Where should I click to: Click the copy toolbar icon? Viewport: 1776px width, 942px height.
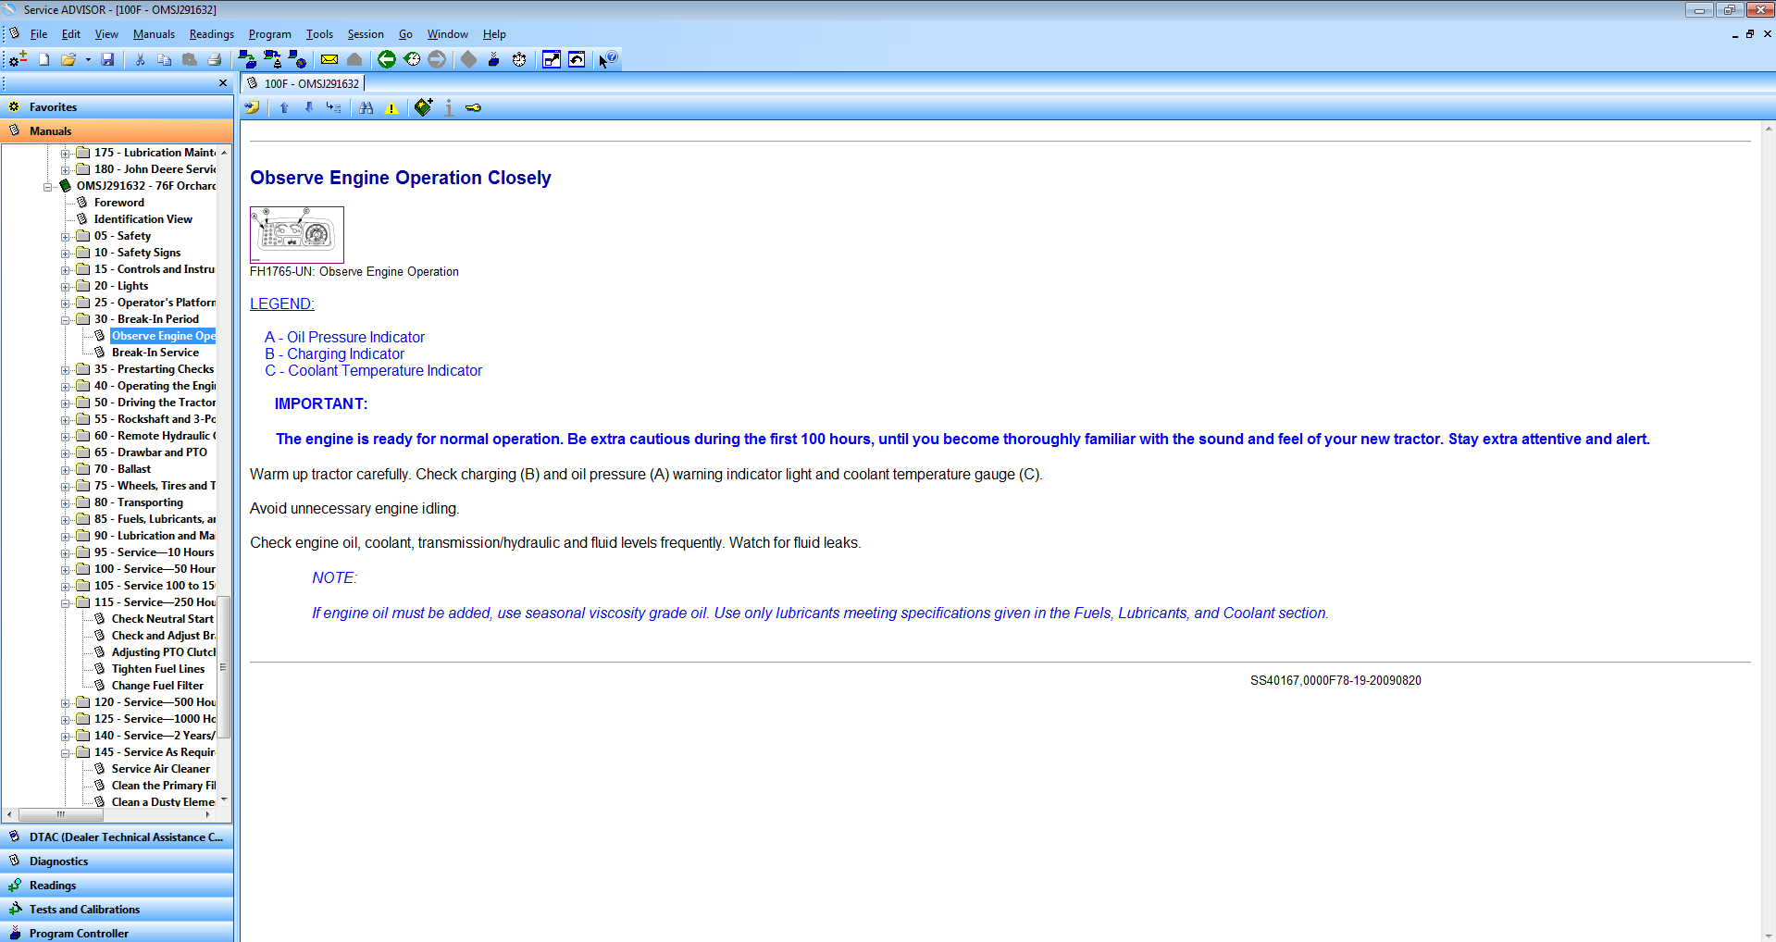(x=164, y=59)
